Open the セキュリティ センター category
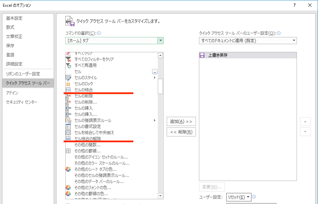The height and width of the screenshot is (204, 318). [x=28, y=102]
